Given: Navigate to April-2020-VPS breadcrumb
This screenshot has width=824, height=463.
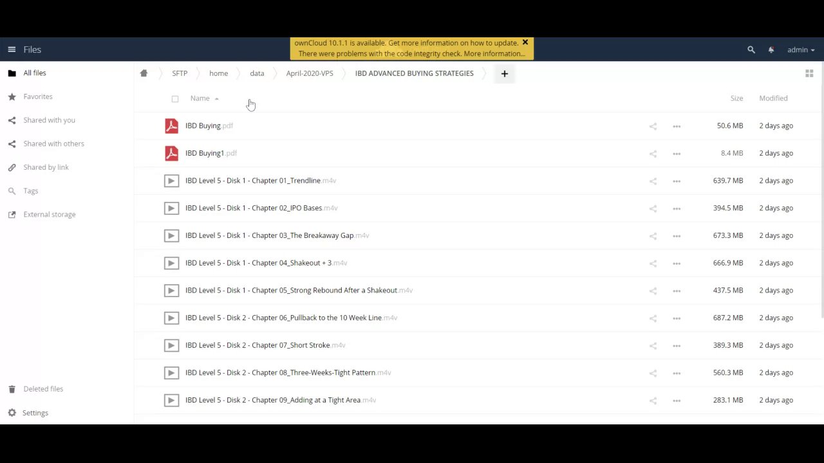Looking at the screenshot, I should coord(310,73).
